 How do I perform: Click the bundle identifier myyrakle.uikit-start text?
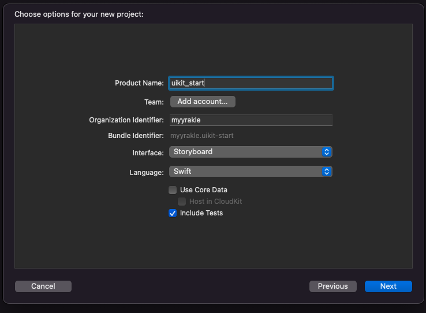click(x=201, y=136)
